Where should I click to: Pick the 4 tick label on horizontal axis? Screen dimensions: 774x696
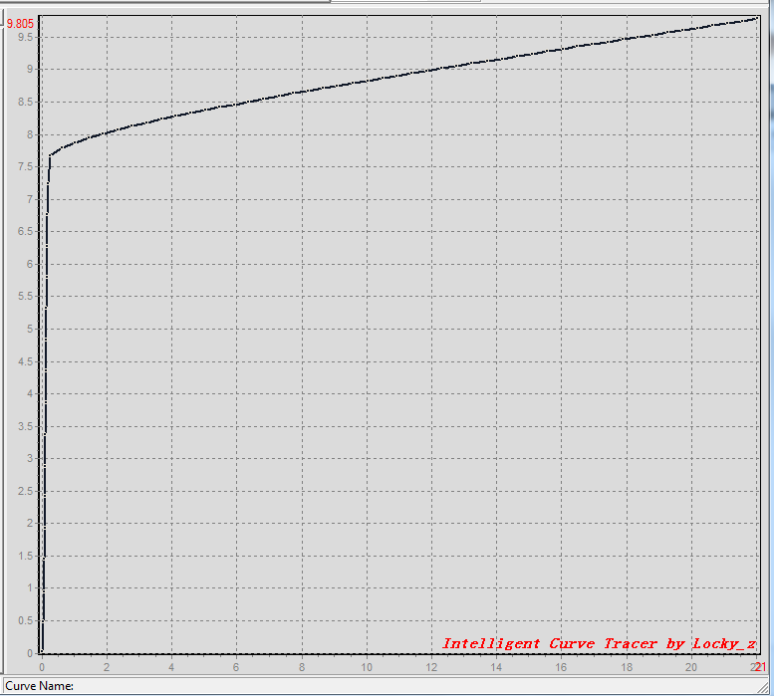tap(171, 667)
